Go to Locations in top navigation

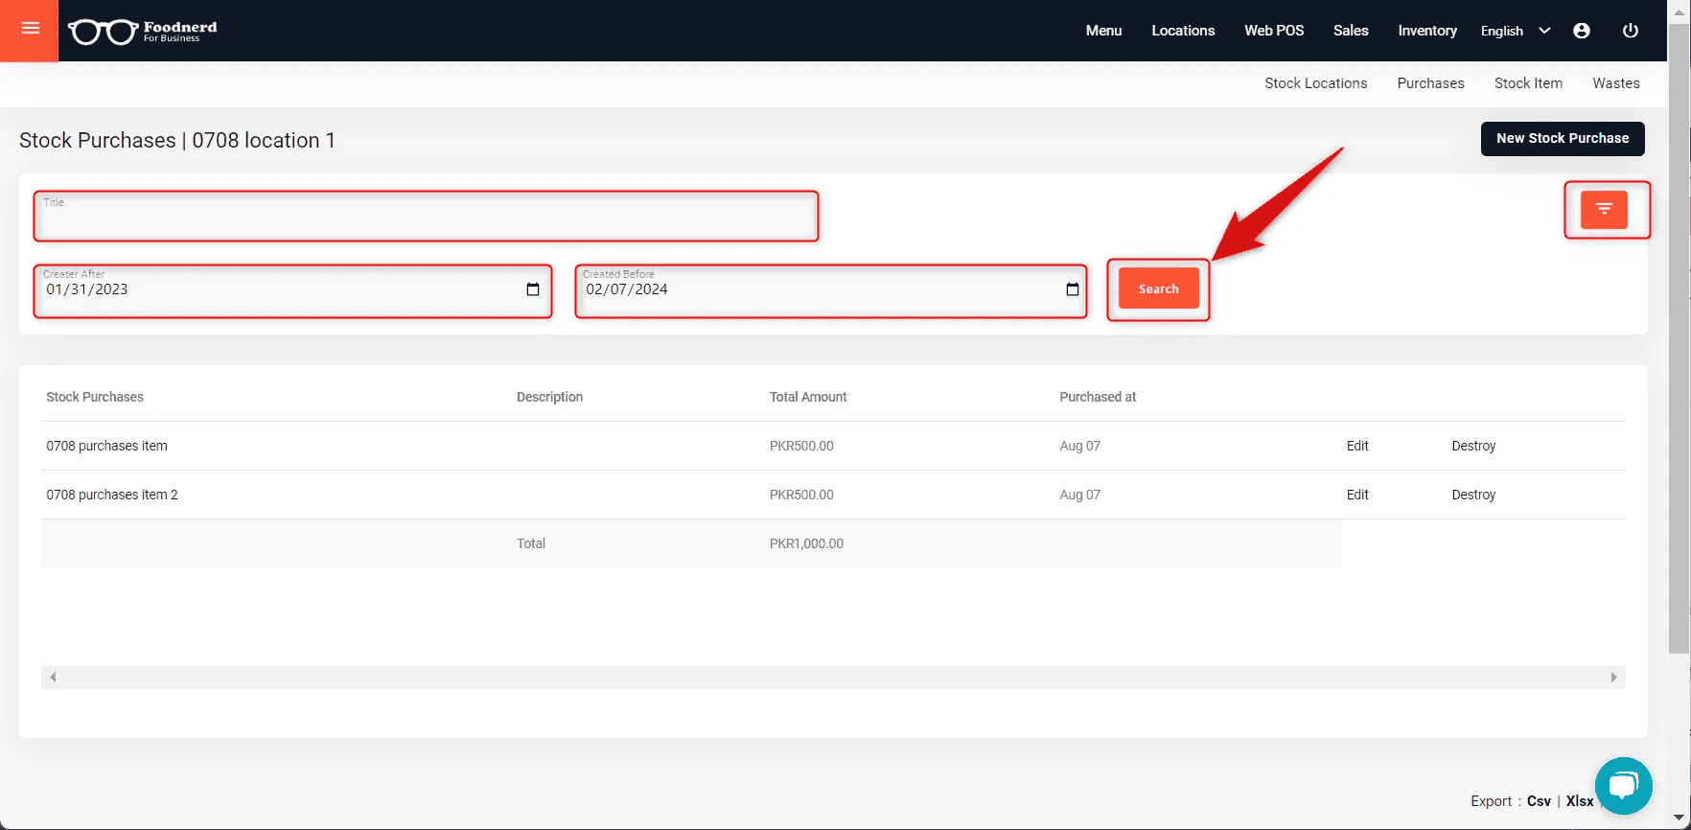(x=1183, y=31)
